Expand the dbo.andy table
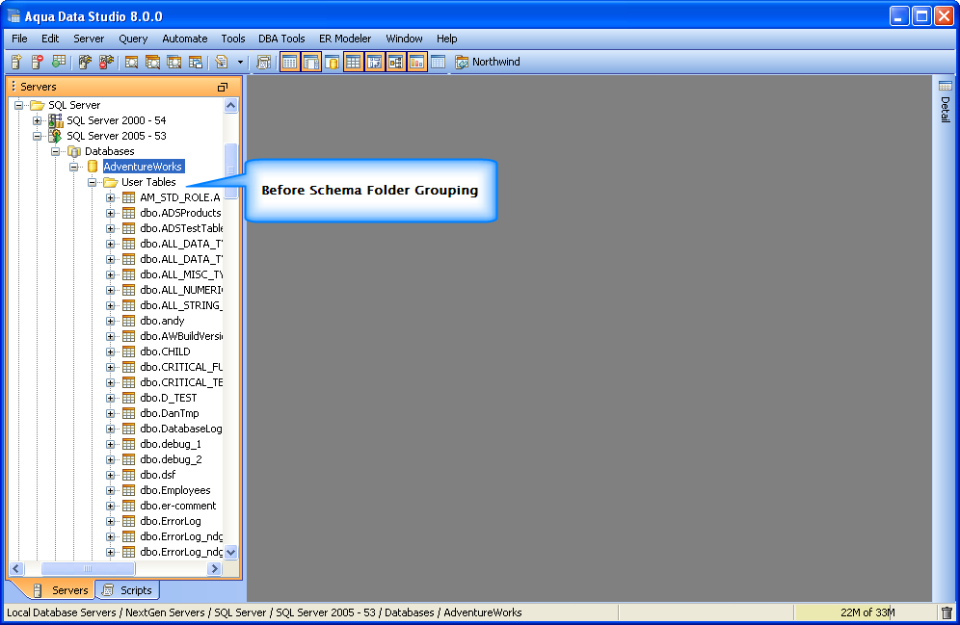 coord(110,321)
